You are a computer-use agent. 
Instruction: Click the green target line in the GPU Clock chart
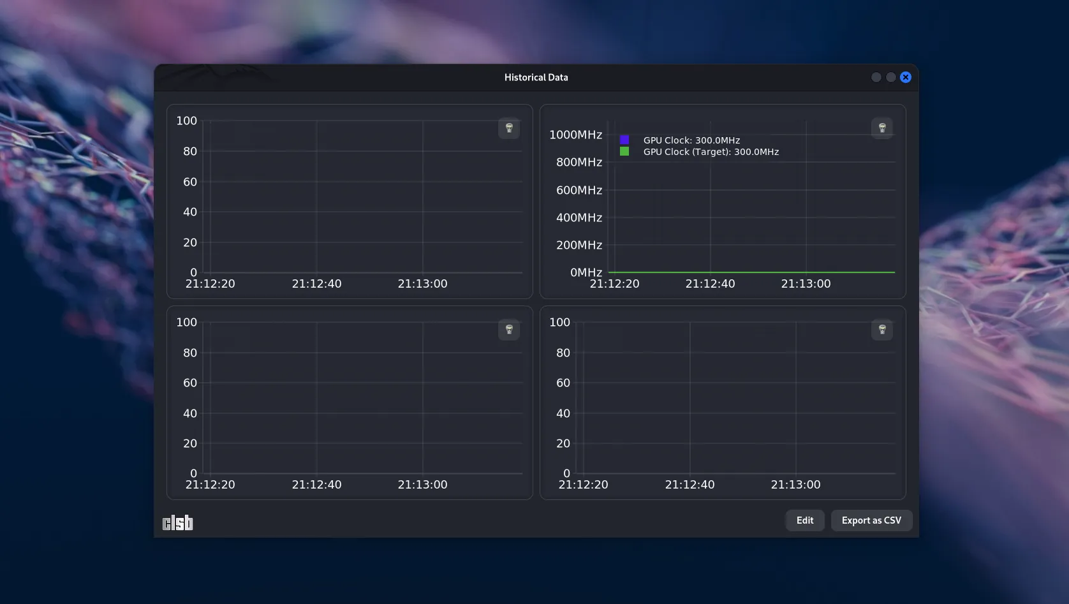click(753, 272)
